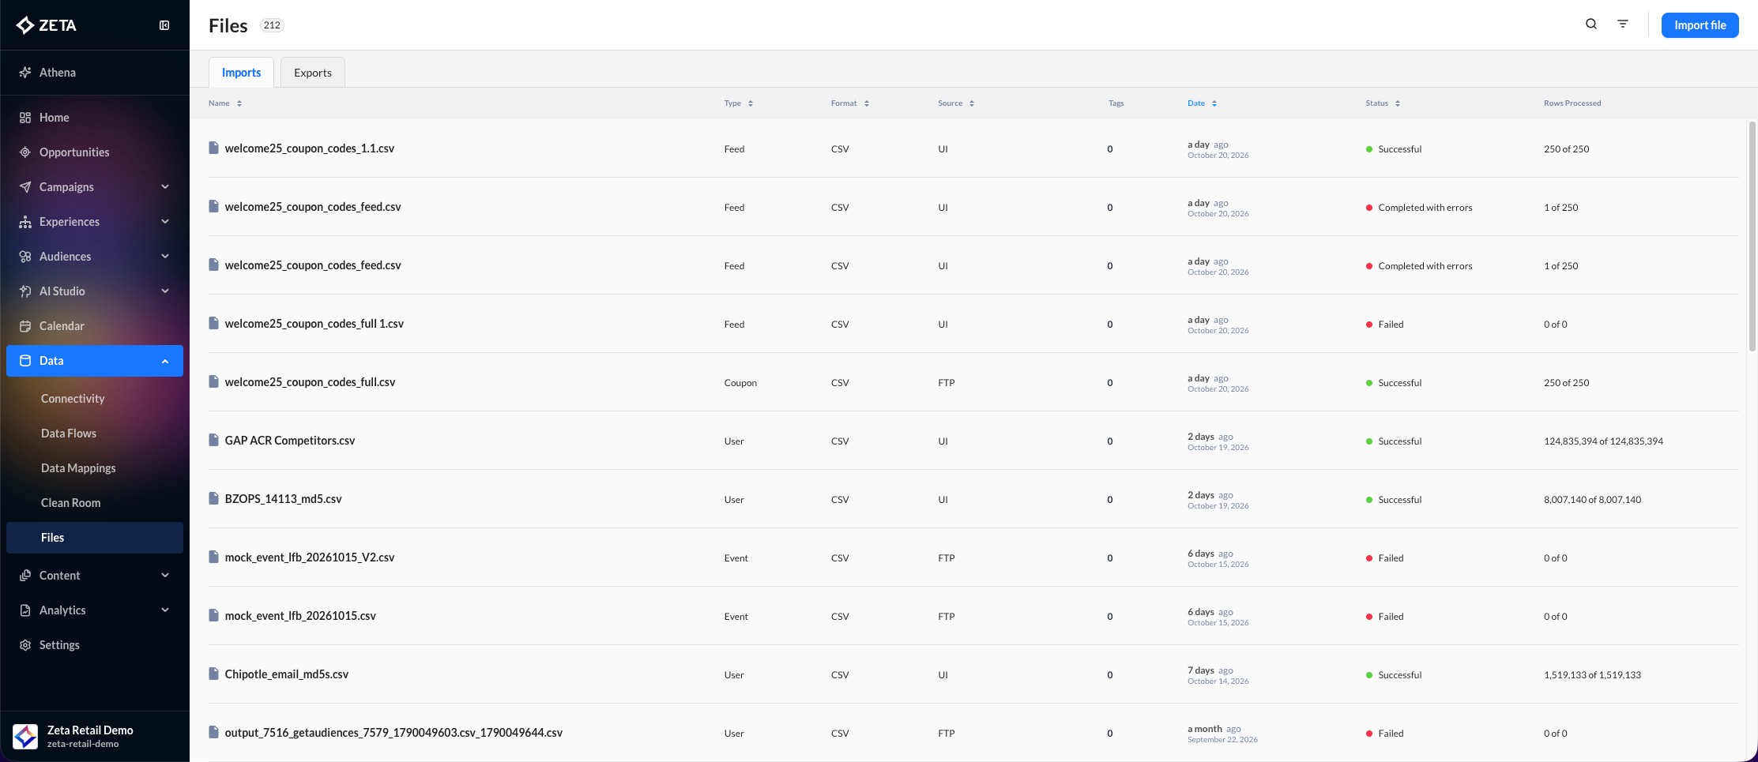Click the Import file button

pos(1700,25)
